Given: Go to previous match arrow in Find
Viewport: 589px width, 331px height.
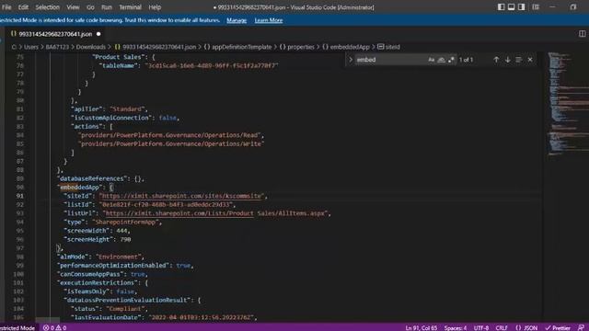Looking at the screenshot, I should pyautogui.click(x=496, y=60).
